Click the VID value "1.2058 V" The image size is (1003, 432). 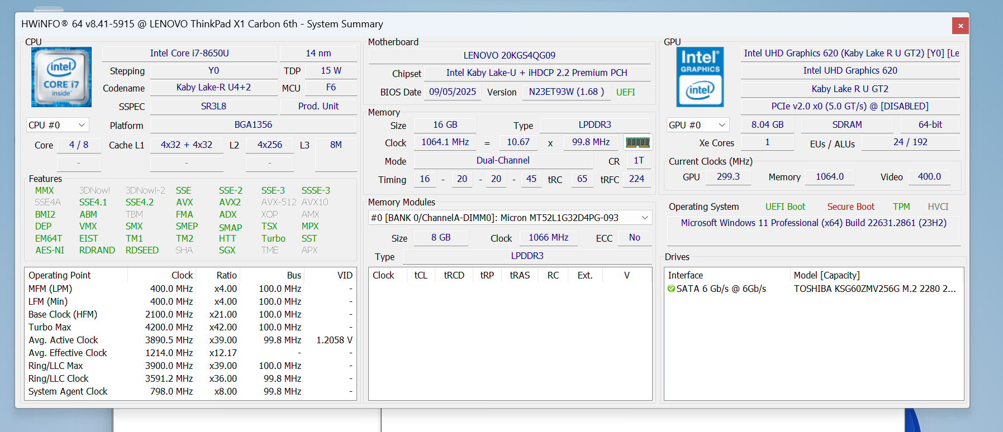click(x=334, y=340)
